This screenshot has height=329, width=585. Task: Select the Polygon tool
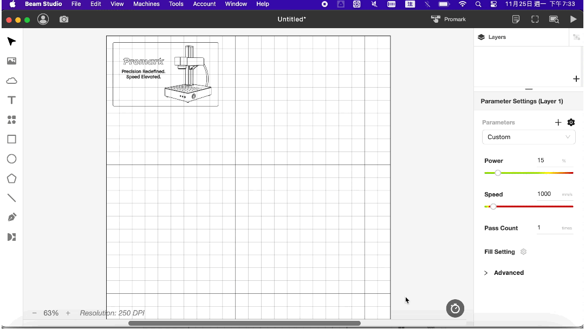(11, 179)
